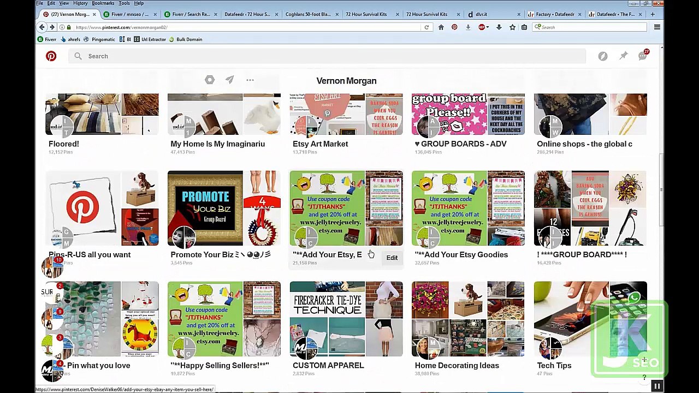Open the Bookmarks menu
699x393 pixels.
click(x=103, y=3)
